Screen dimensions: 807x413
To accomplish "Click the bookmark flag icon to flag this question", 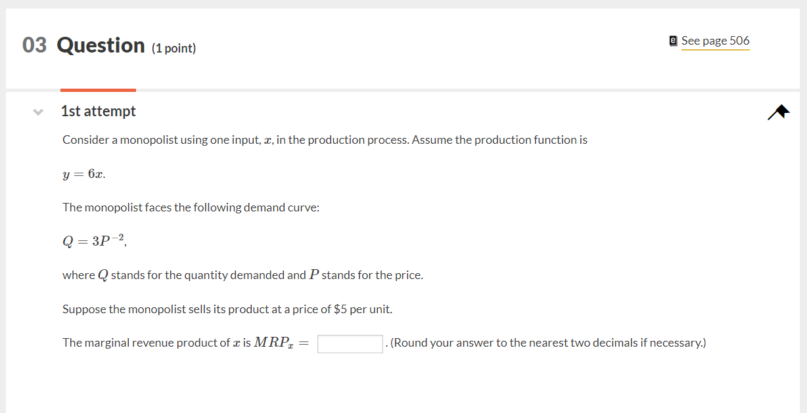I will pos(778,112).
